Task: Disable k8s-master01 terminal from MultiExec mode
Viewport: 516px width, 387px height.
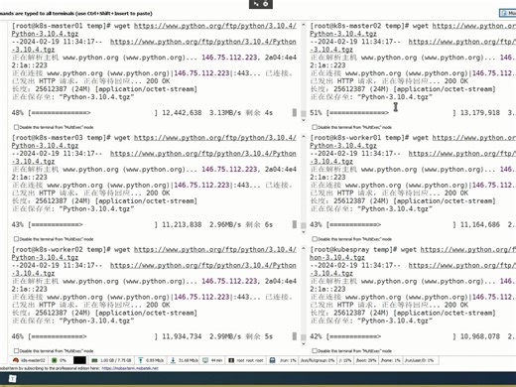Action: (16, 127)
